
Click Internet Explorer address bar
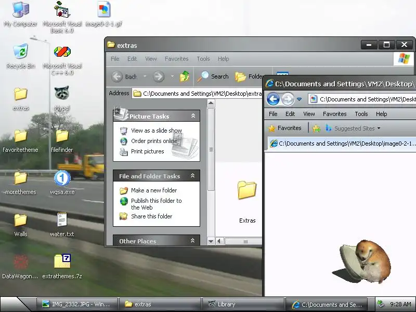pyautogui.click(x=362, y=99)
